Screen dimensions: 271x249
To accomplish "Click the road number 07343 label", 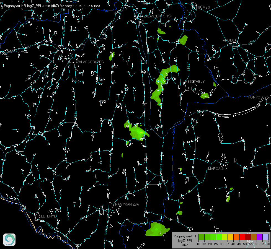I will pyautogui.click(x=188, y=66).
